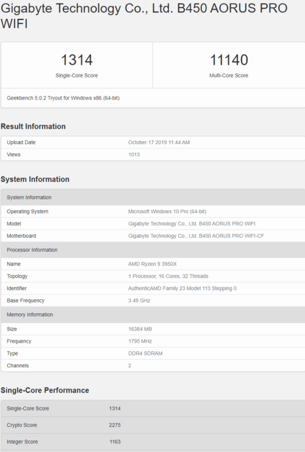Click the Model value B450 AORUS PRO WIFI
Screen dimensions: 305x452
point(192,224)
